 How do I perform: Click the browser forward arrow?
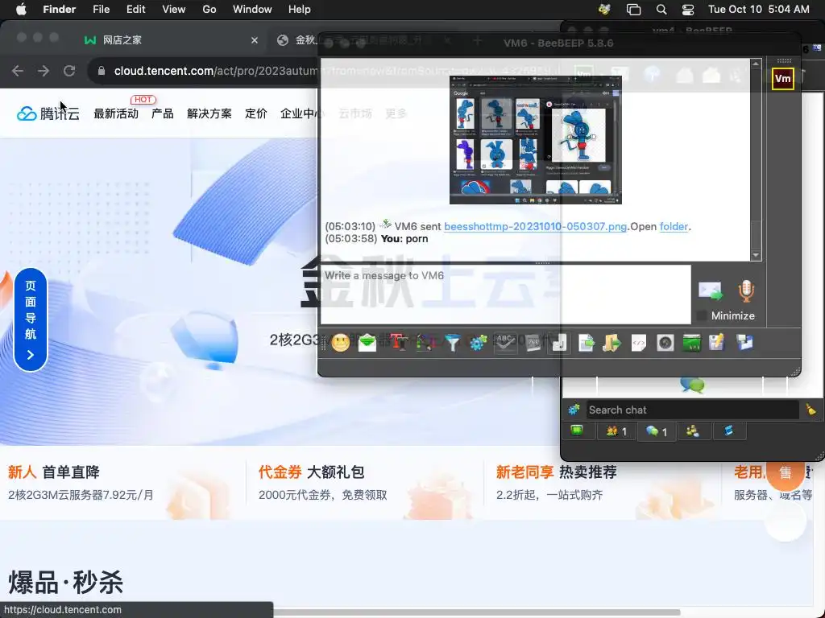pyautogui.click(x=44, y=71)
